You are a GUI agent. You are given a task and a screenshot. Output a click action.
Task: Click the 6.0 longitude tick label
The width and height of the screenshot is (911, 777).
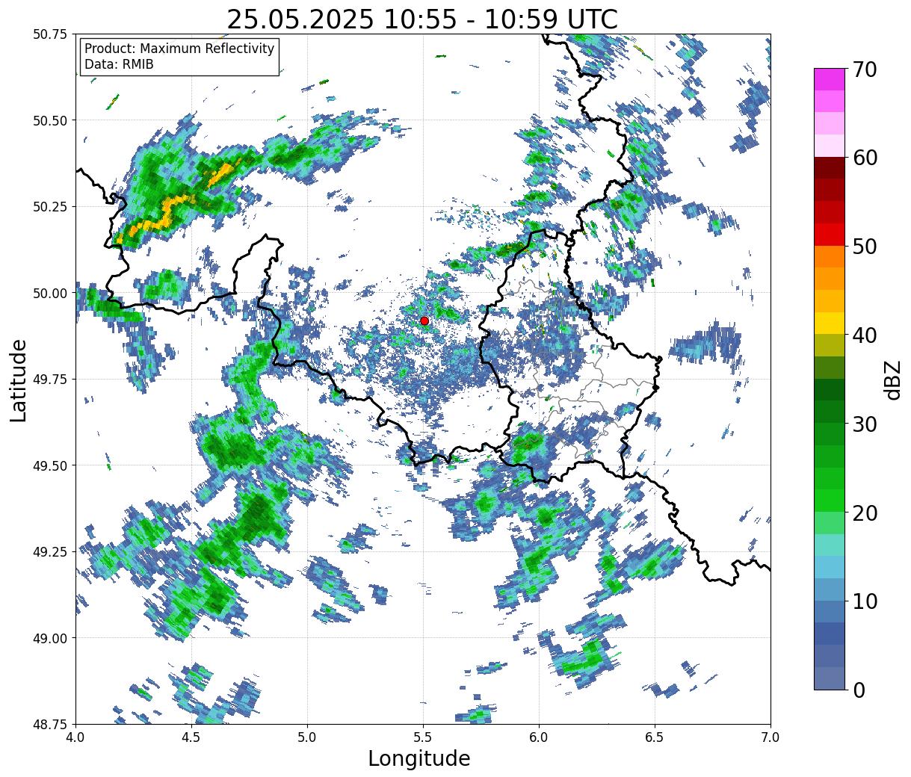(x=539, y=737)
